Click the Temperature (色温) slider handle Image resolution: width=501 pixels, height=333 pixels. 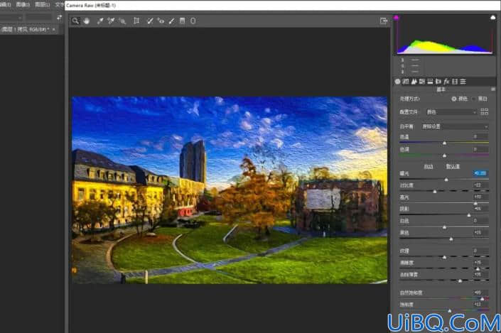pos(444,143)
